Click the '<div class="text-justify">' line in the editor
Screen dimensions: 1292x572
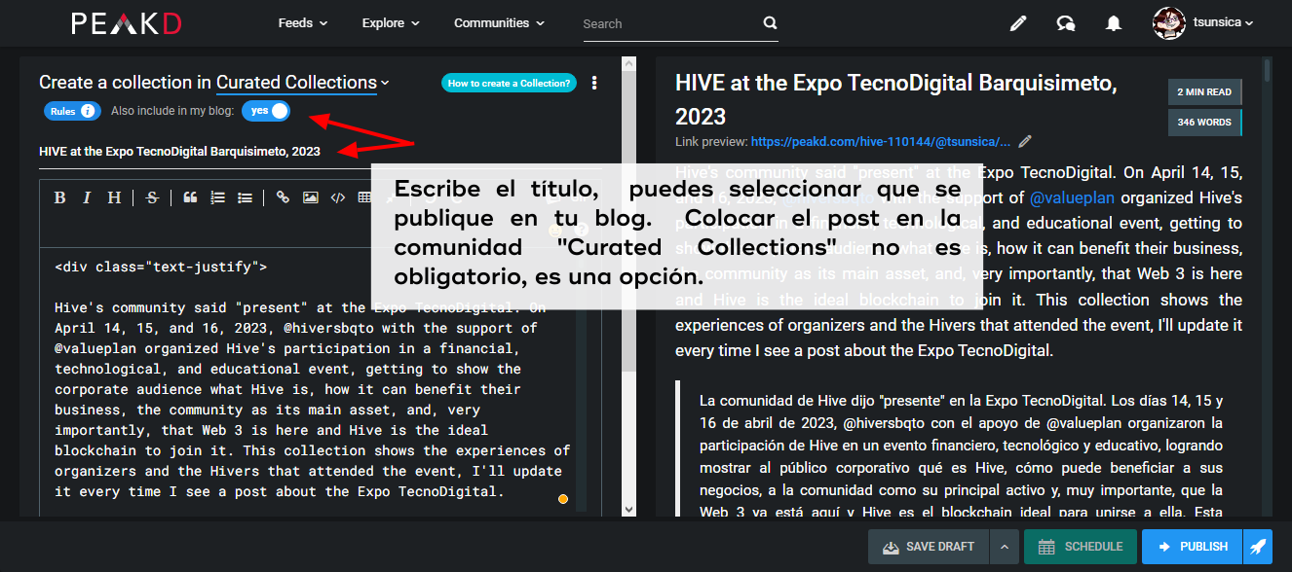click(161, 267)
